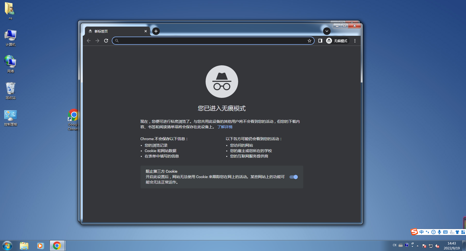Image resolution: width=466 pixels, height=251 pixels.
Task: Open a new tab with plus button
Action: [x=156, y=31]
